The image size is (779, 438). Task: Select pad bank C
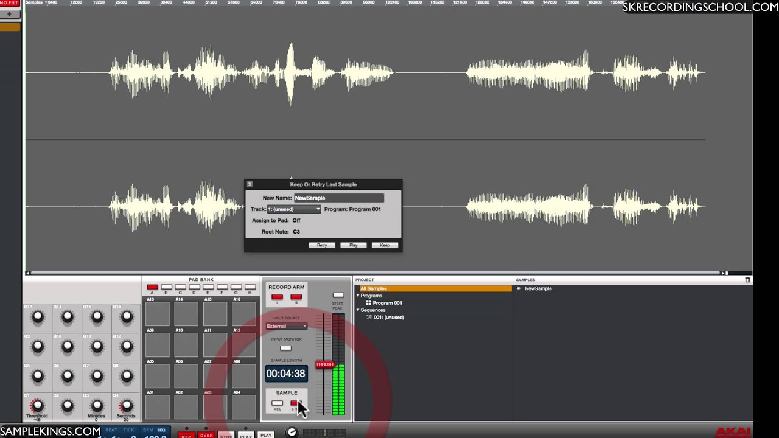[180, 287]
